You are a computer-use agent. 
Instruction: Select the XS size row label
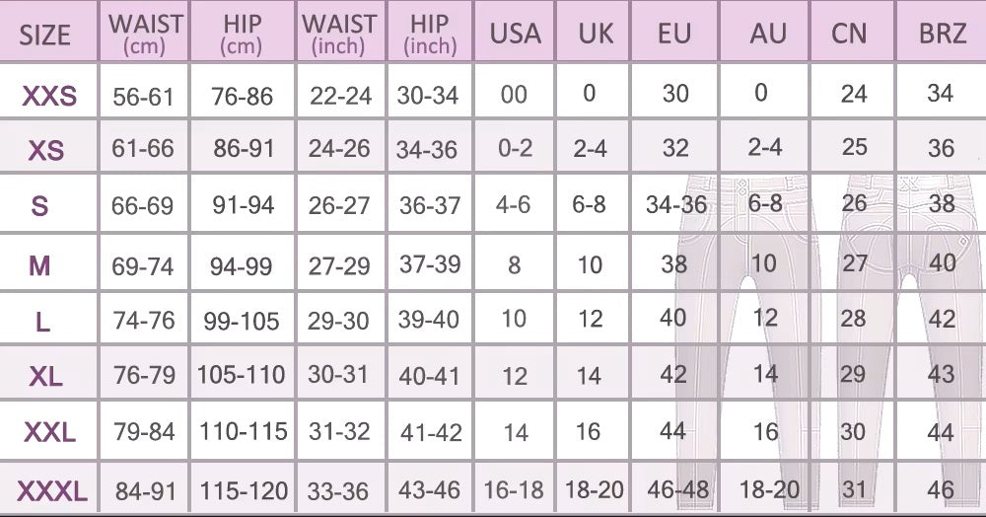(46, 150)
